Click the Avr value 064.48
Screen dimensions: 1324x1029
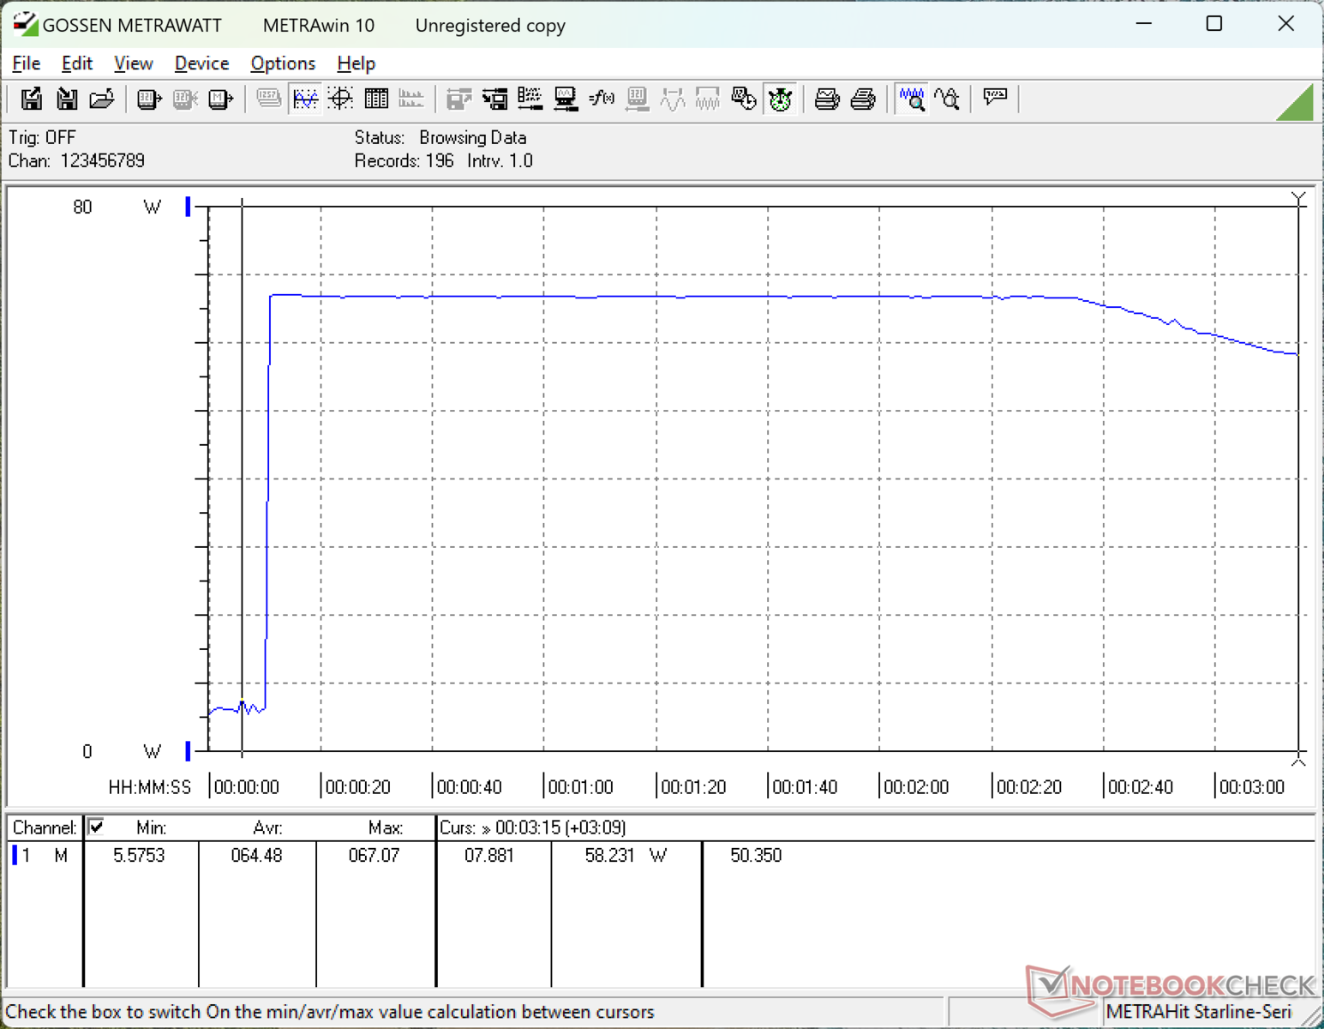click(x=257, y=856)
